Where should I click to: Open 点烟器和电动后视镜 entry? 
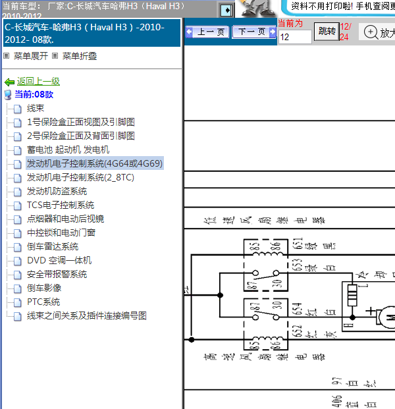pos(65,219)
